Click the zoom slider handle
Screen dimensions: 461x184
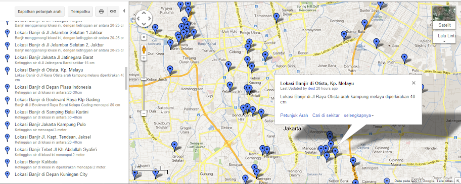point(144,79)
